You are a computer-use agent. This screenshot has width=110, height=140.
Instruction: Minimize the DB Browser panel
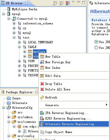coord(79,2)
